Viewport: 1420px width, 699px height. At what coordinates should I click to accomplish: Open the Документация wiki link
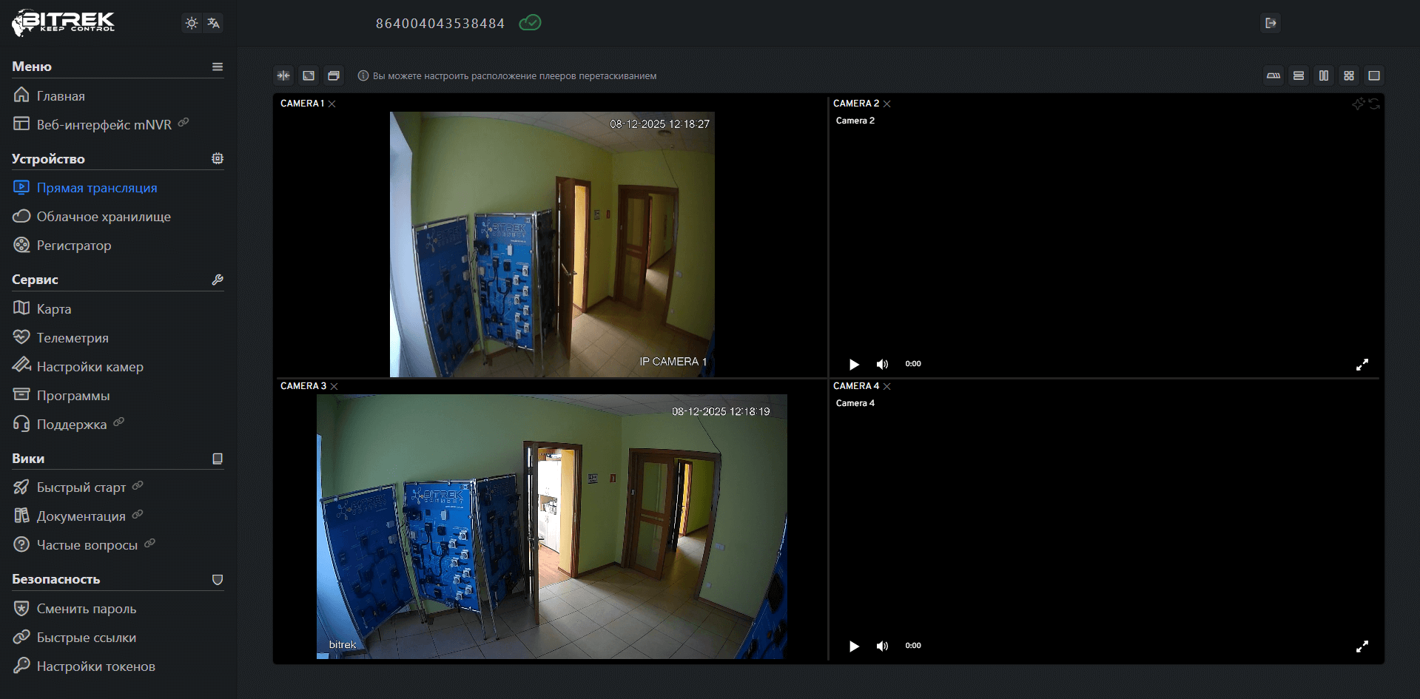(x=81, y=516)
